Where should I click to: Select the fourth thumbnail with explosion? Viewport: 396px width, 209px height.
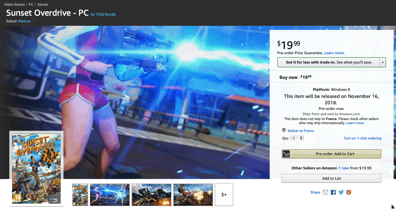[193, 195]
